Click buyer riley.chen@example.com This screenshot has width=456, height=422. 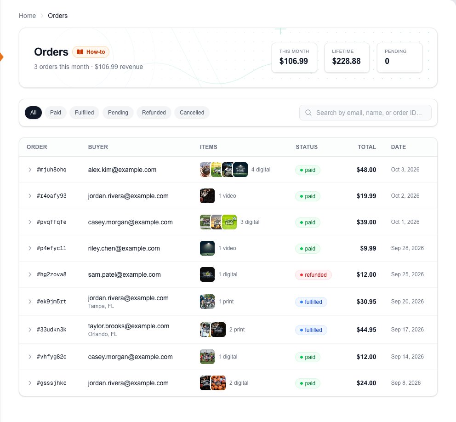click(x=124, y=248)
